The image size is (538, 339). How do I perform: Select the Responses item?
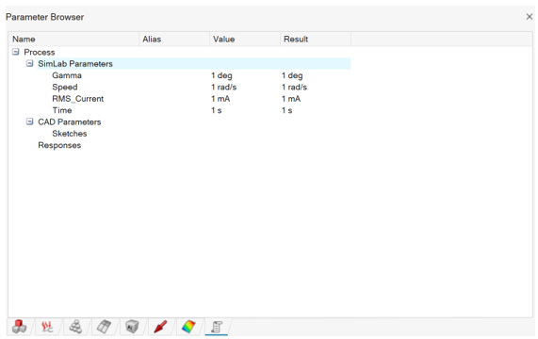(59, 145)
